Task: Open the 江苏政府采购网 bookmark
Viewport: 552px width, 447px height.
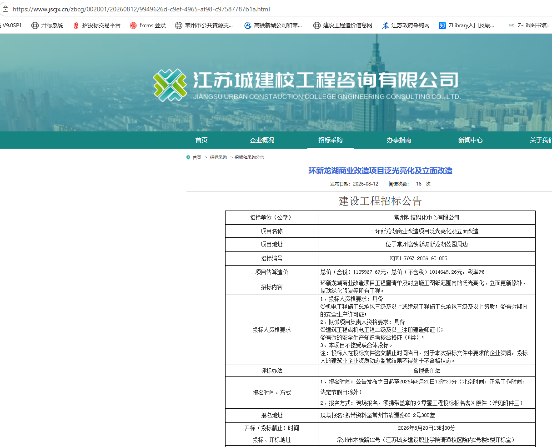Action: (406, 25)
